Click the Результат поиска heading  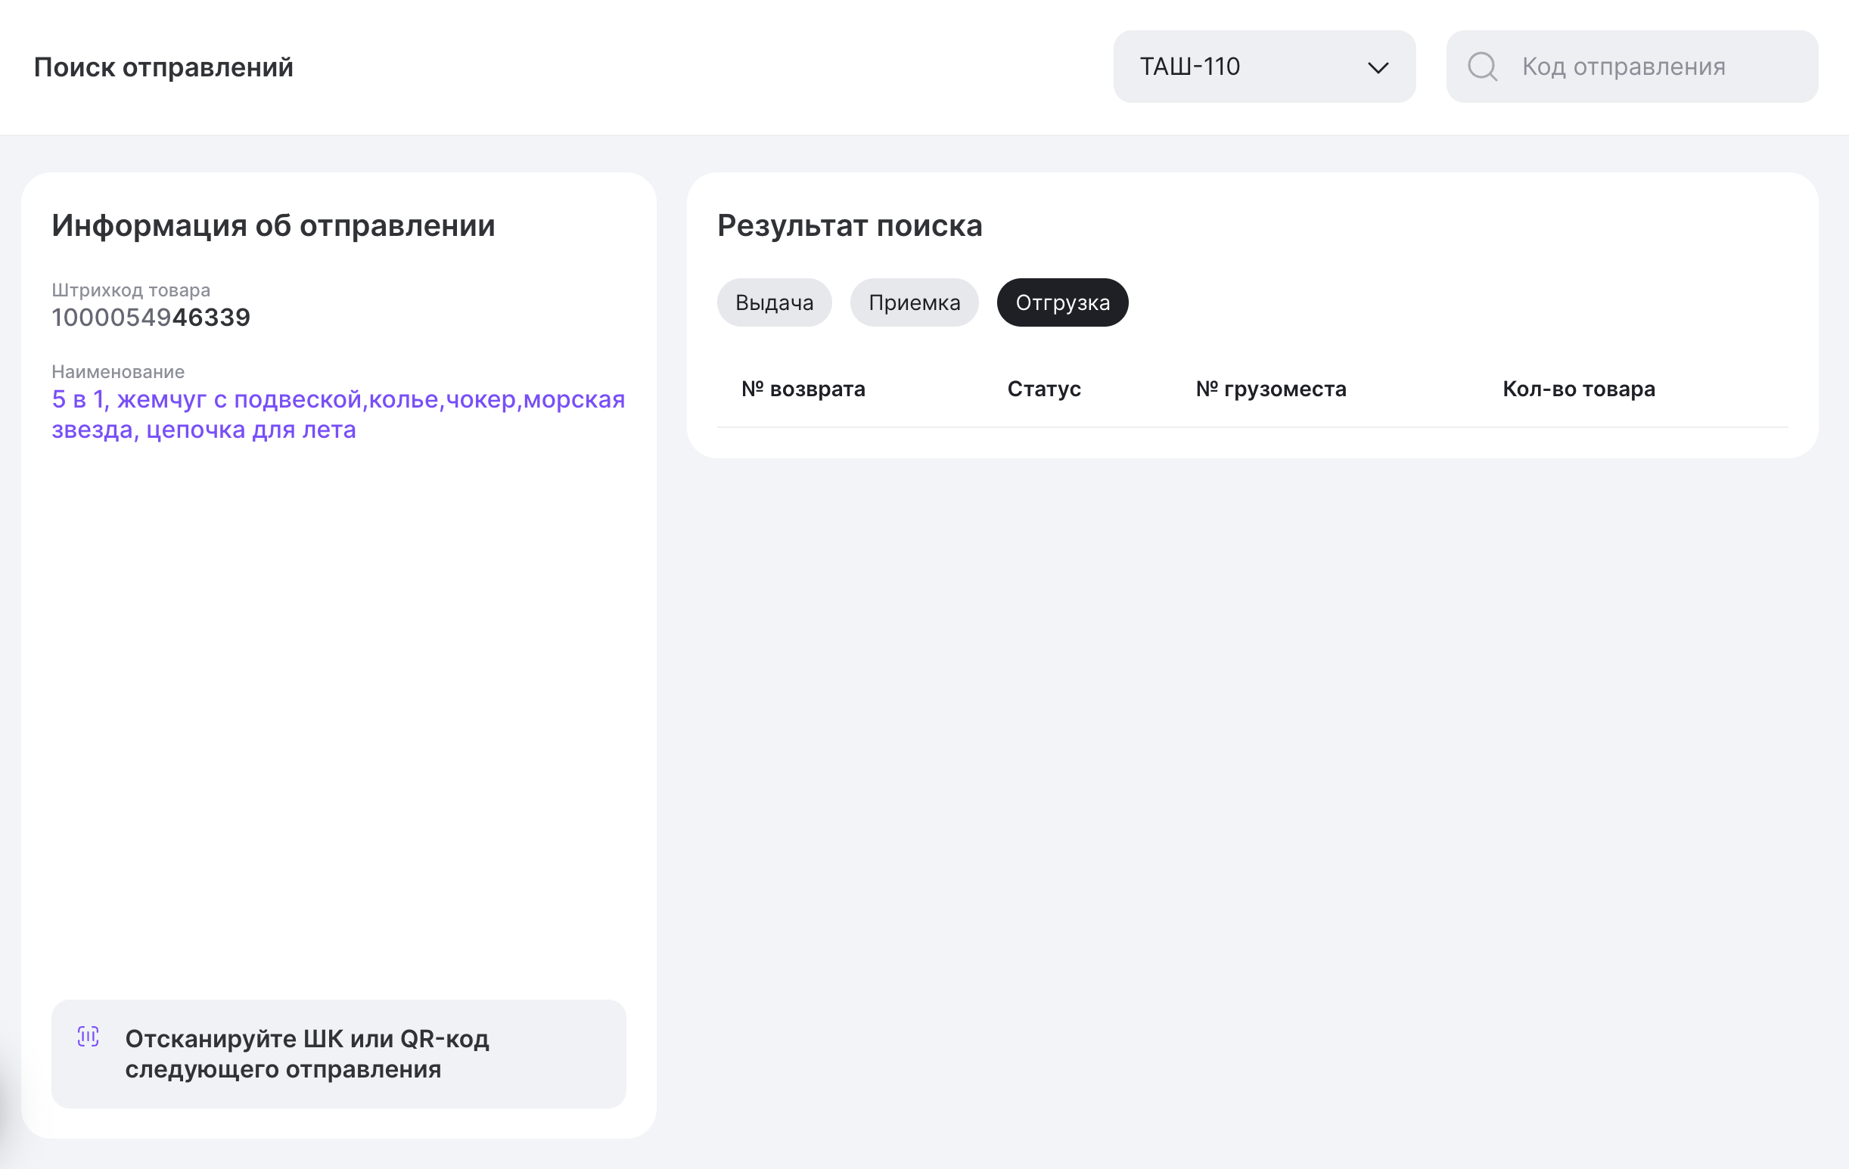850,225
